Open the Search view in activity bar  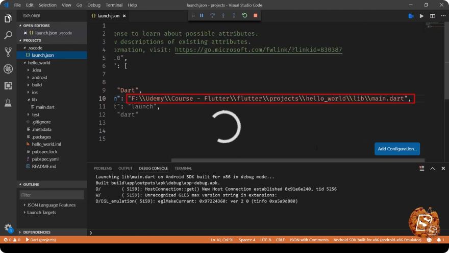pos(8,35)
